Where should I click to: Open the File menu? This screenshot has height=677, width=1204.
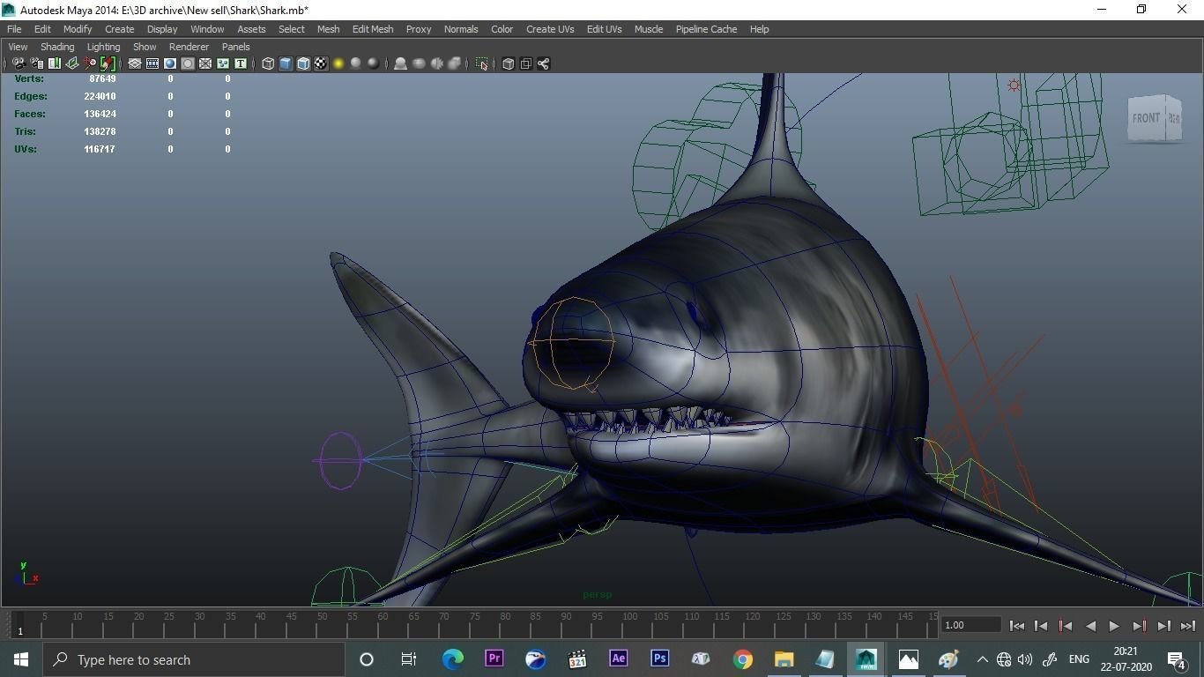point(14,29)
